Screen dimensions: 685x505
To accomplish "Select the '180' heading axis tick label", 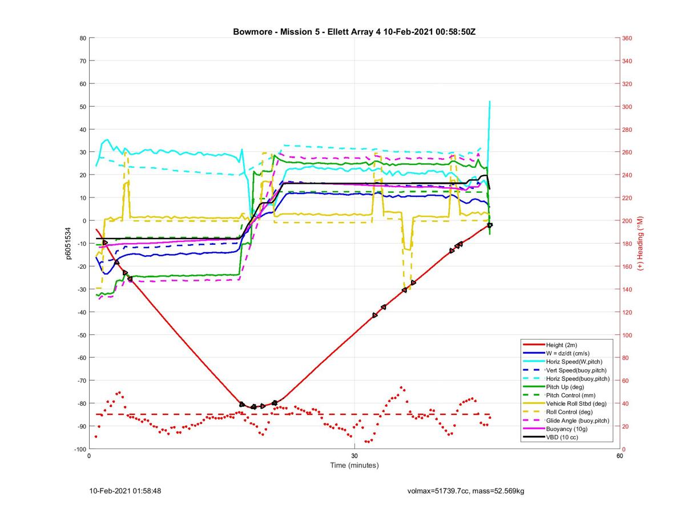I will [x=627, y=244].
